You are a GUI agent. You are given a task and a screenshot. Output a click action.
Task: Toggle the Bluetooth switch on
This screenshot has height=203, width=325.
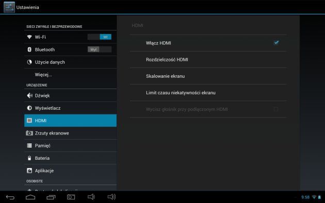click(x=100, y=49)
